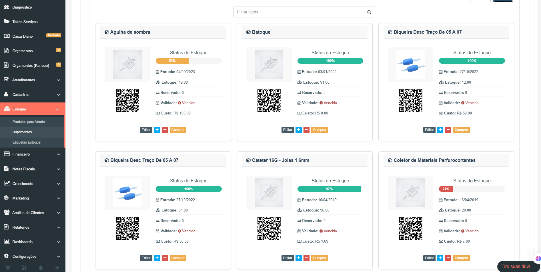Click Editar on Agulha de sombra card
The height and width of the screenshot is (272, 541).
[146, 130]
